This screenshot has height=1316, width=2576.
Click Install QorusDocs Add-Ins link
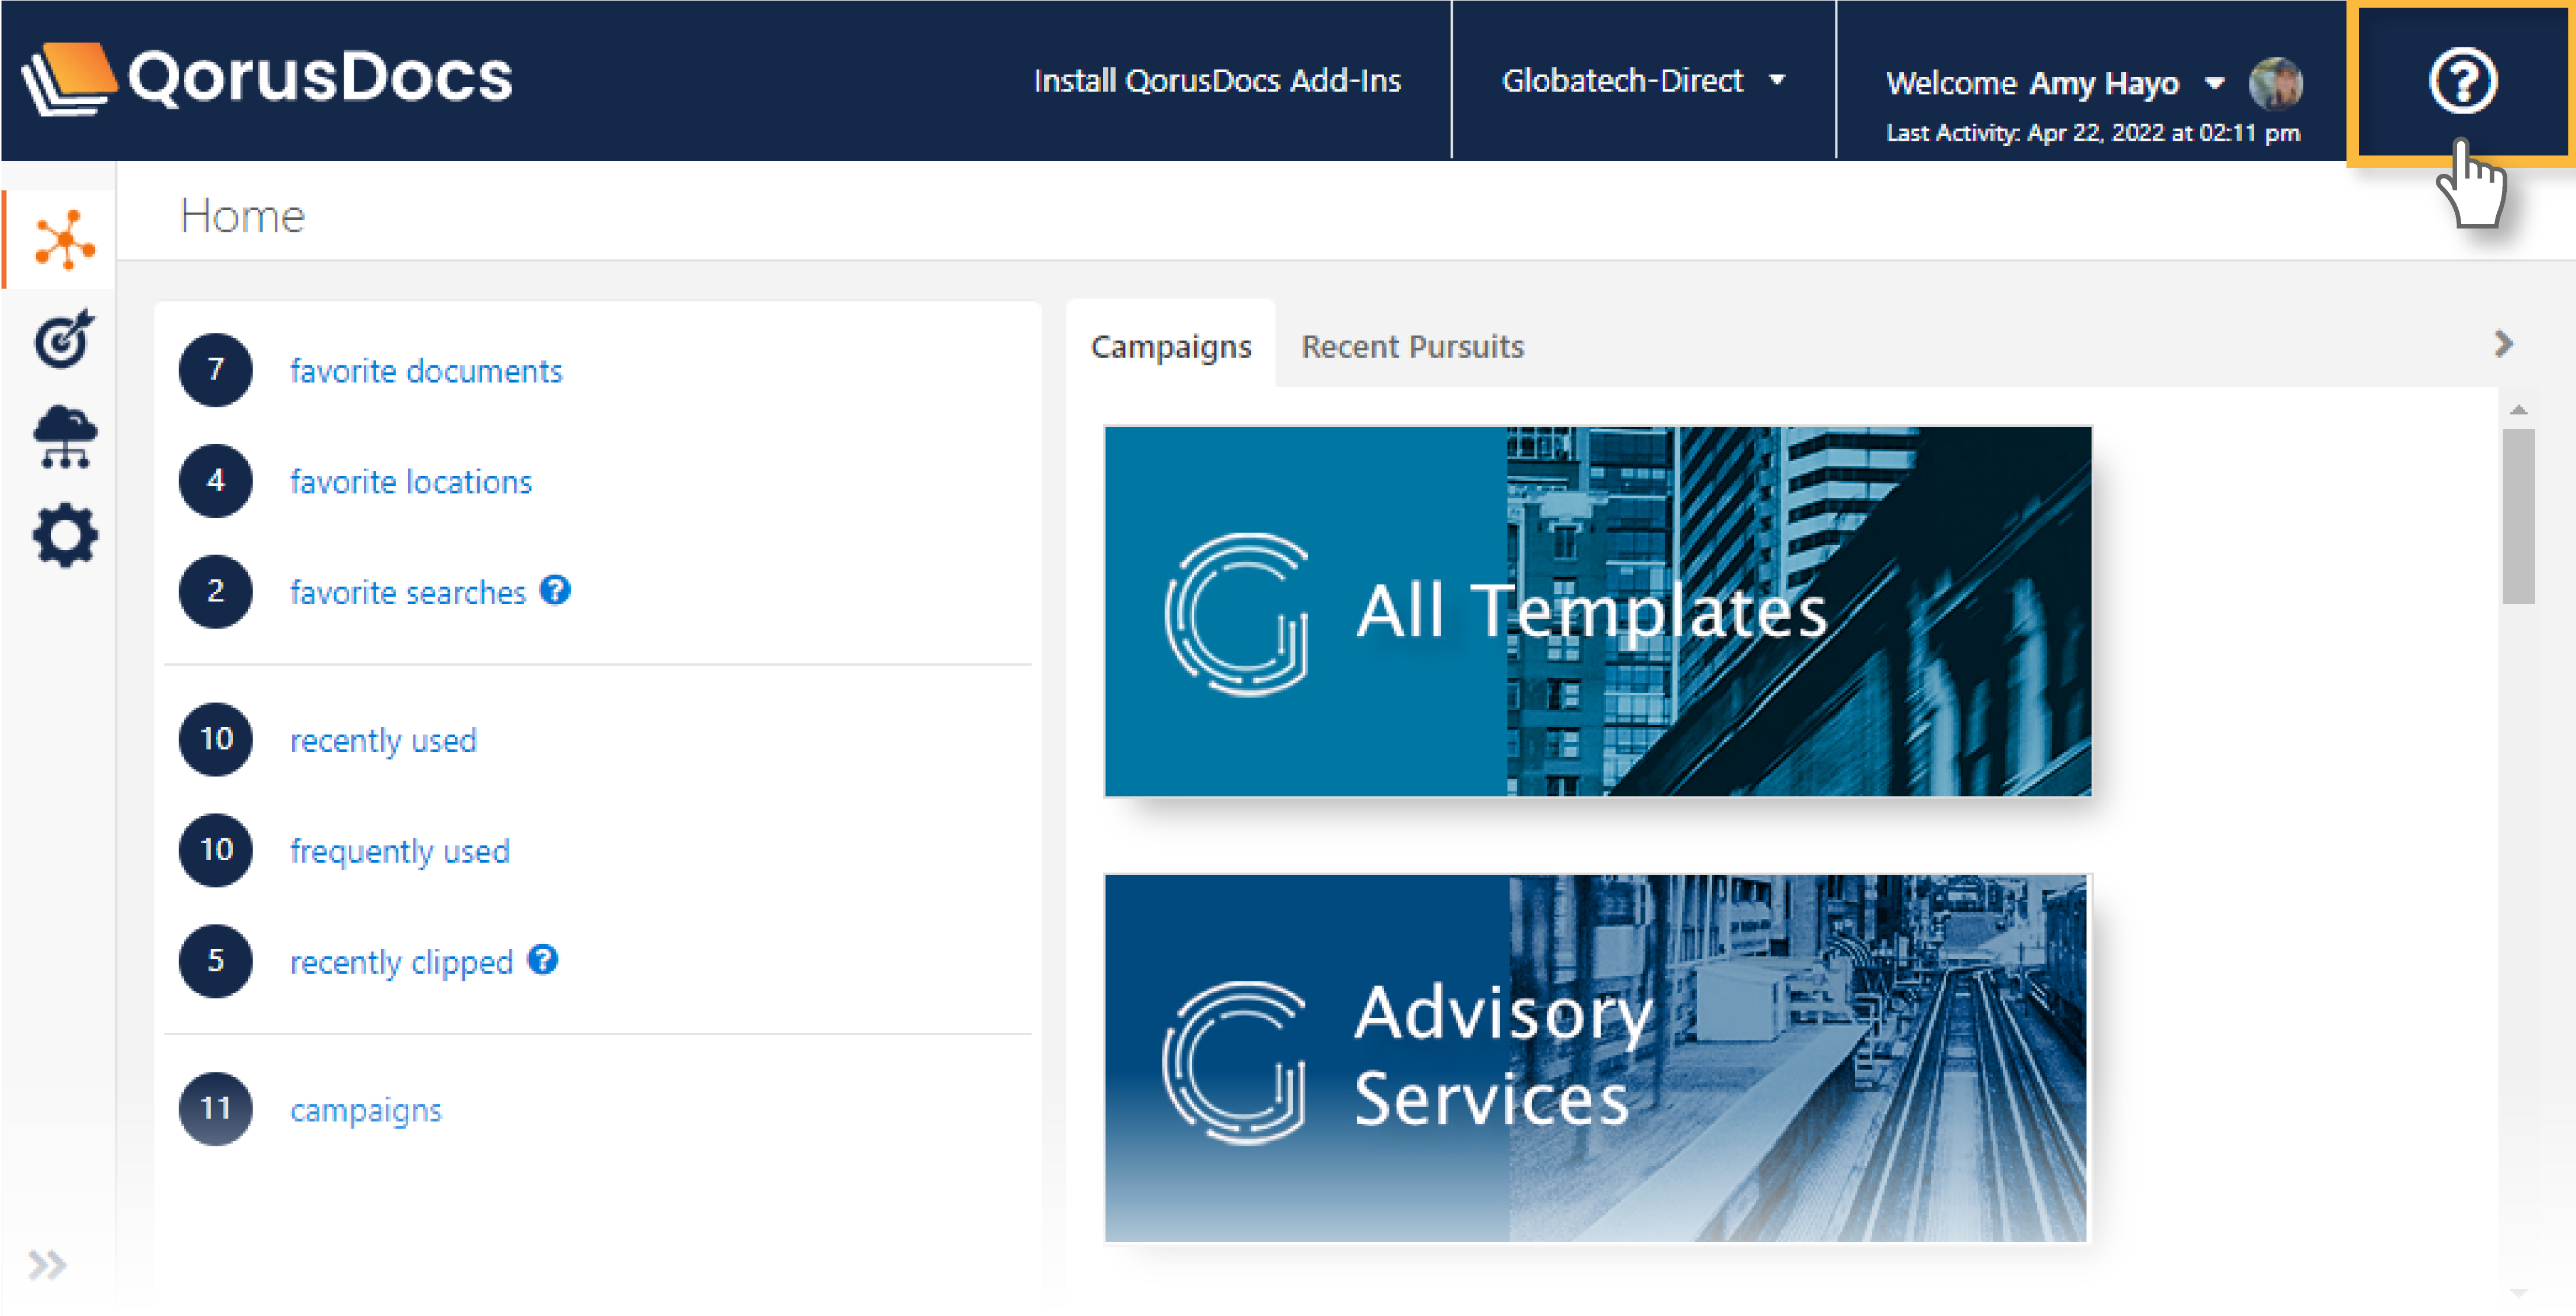coord(1217,80)
